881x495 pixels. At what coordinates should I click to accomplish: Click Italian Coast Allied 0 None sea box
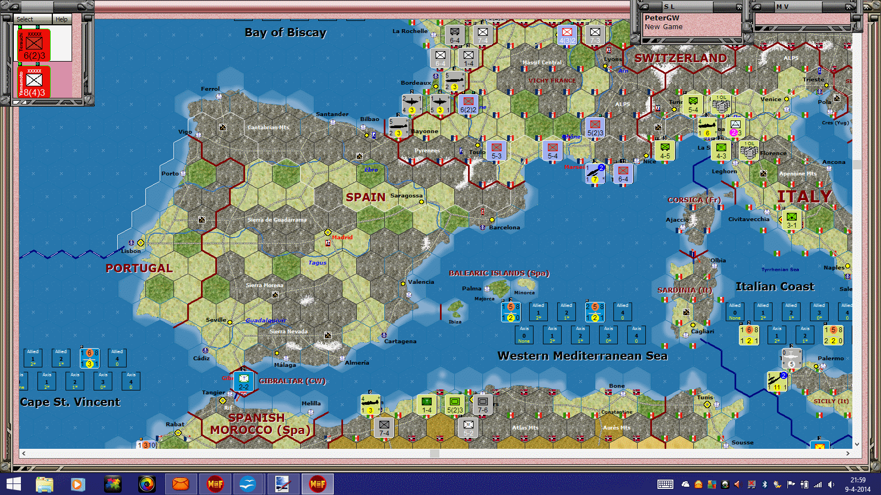point(735,312)
